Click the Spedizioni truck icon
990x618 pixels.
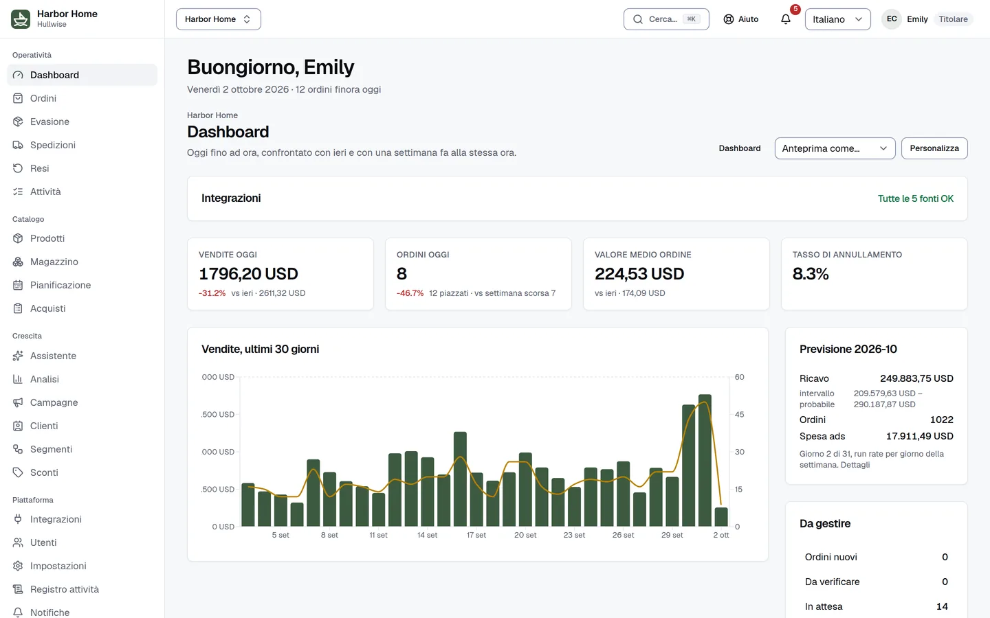tap(18, 145)
